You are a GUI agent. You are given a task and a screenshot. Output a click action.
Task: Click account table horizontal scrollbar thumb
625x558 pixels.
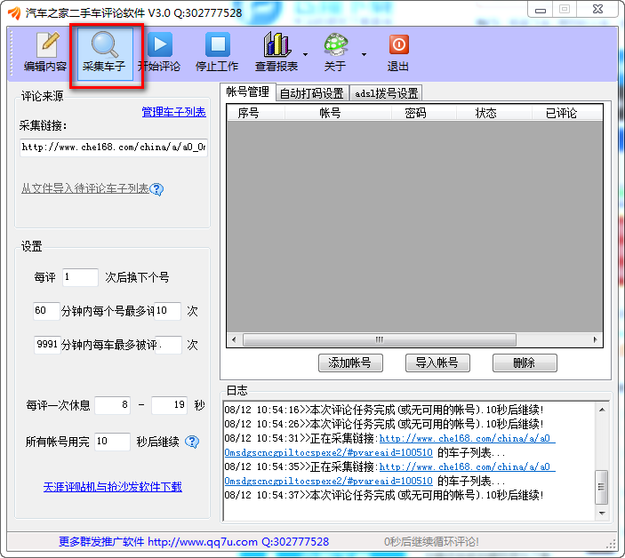380,339
